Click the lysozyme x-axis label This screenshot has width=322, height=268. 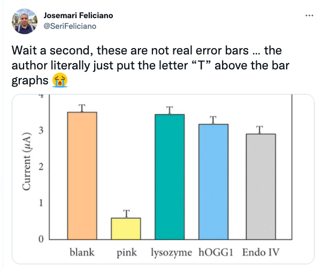(x=170, y=252)
